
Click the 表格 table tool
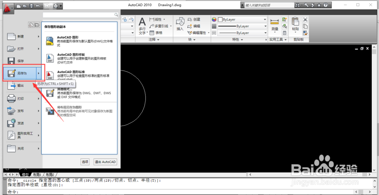pyautogui.click(x=156, y=33)
